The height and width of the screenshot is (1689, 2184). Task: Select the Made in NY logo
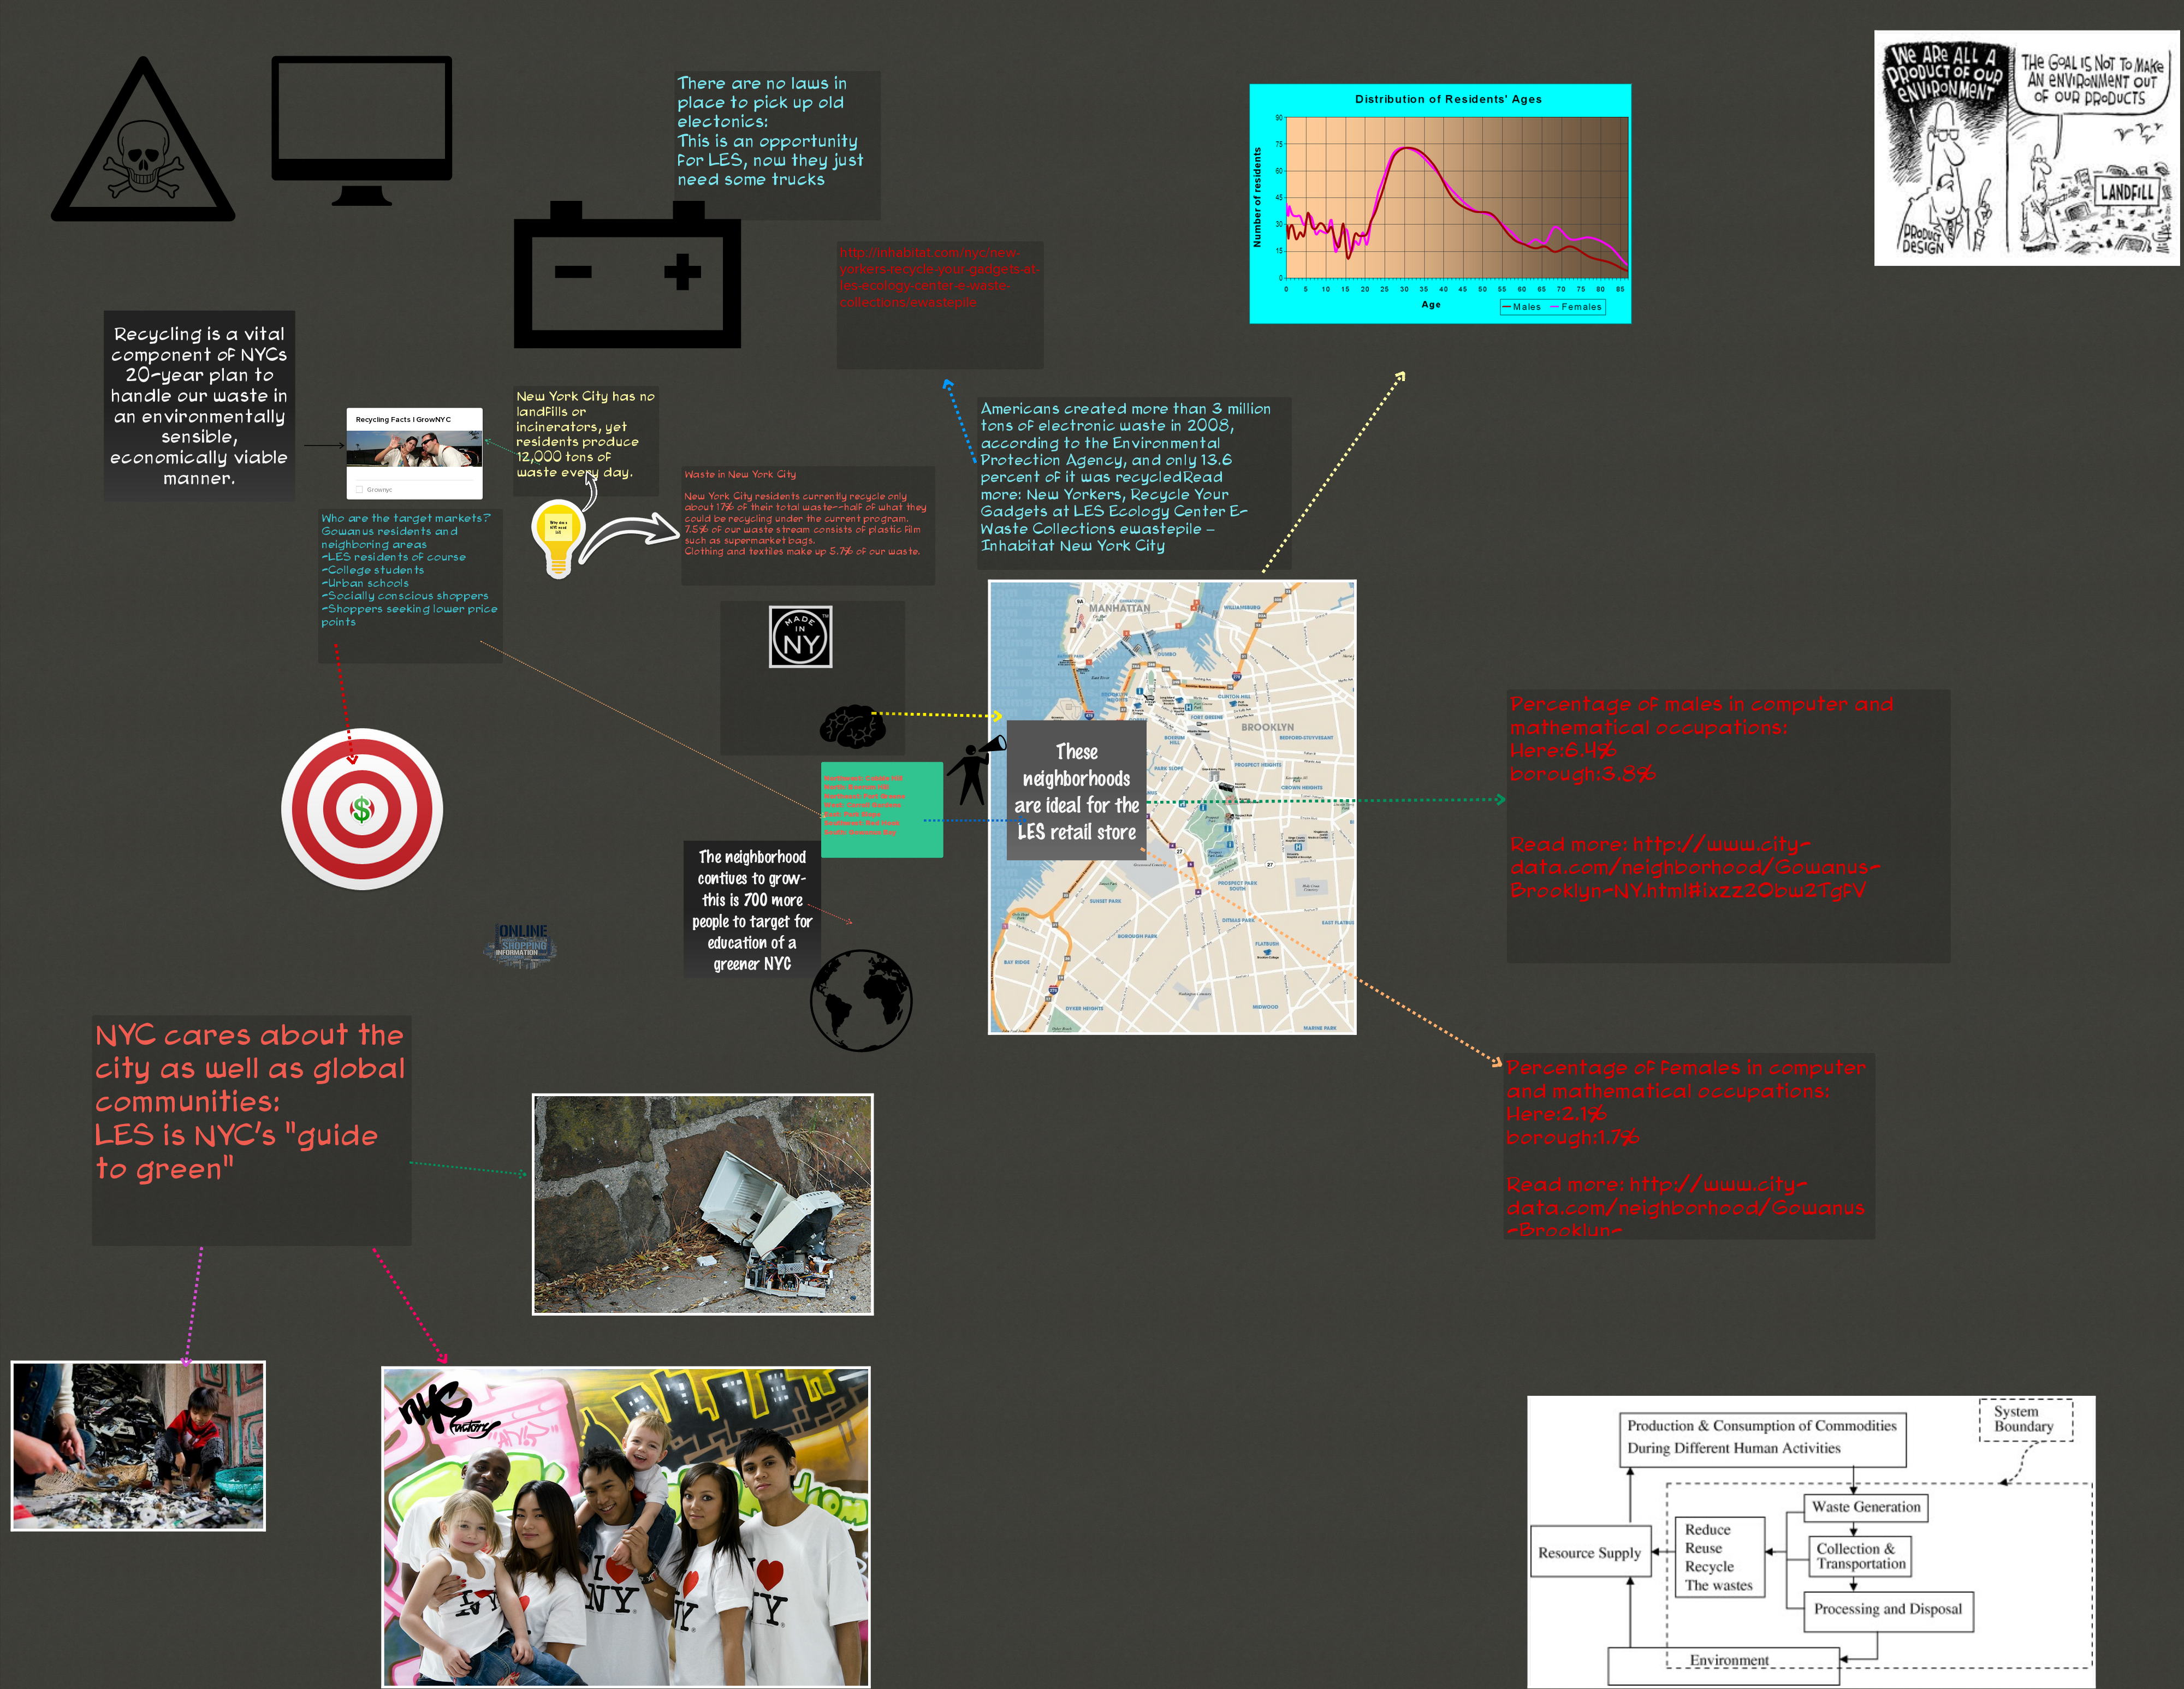[x=800, y=637]
